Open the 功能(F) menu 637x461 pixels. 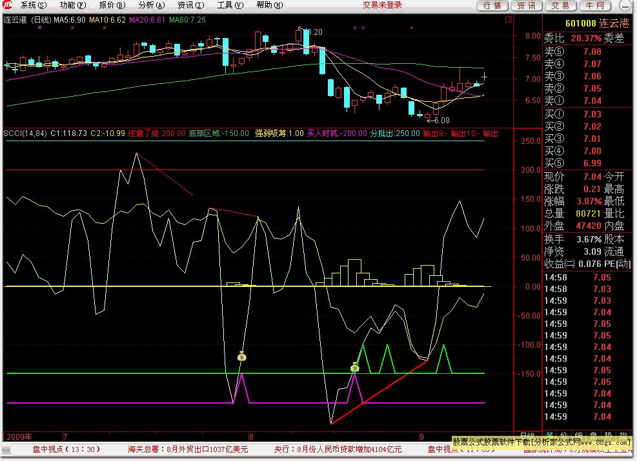pyautogui.click(x=73, y=5)
